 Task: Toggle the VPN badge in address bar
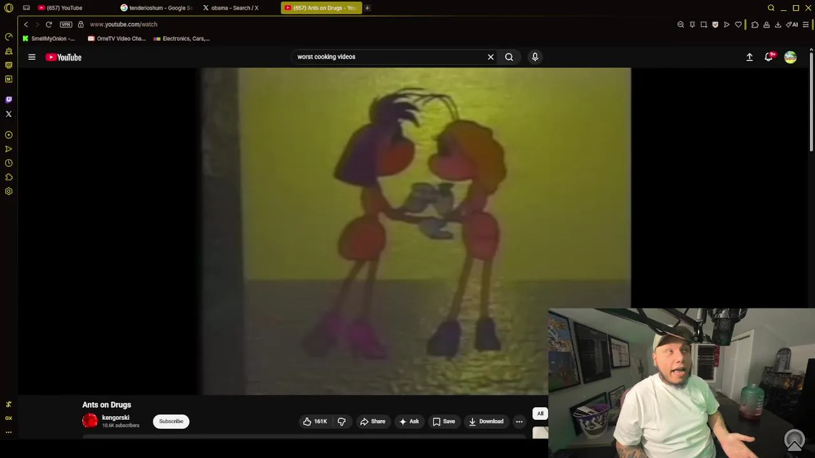pyautogui.click(x=66, y=24)
